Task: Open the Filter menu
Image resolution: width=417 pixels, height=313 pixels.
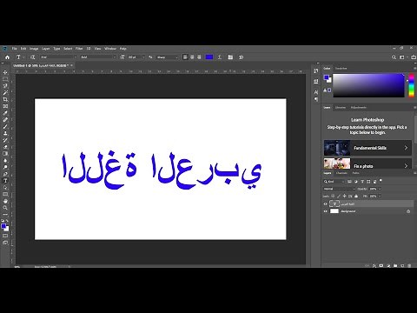Action: point(79,49)
